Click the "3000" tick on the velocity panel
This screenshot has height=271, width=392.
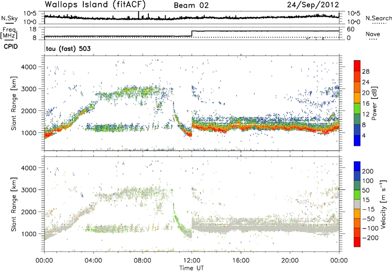(29, 190)
